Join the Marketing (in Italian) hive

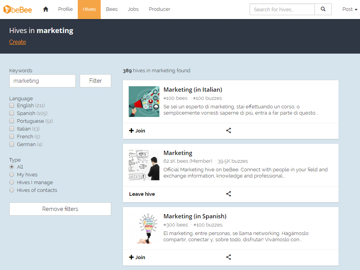137,131
